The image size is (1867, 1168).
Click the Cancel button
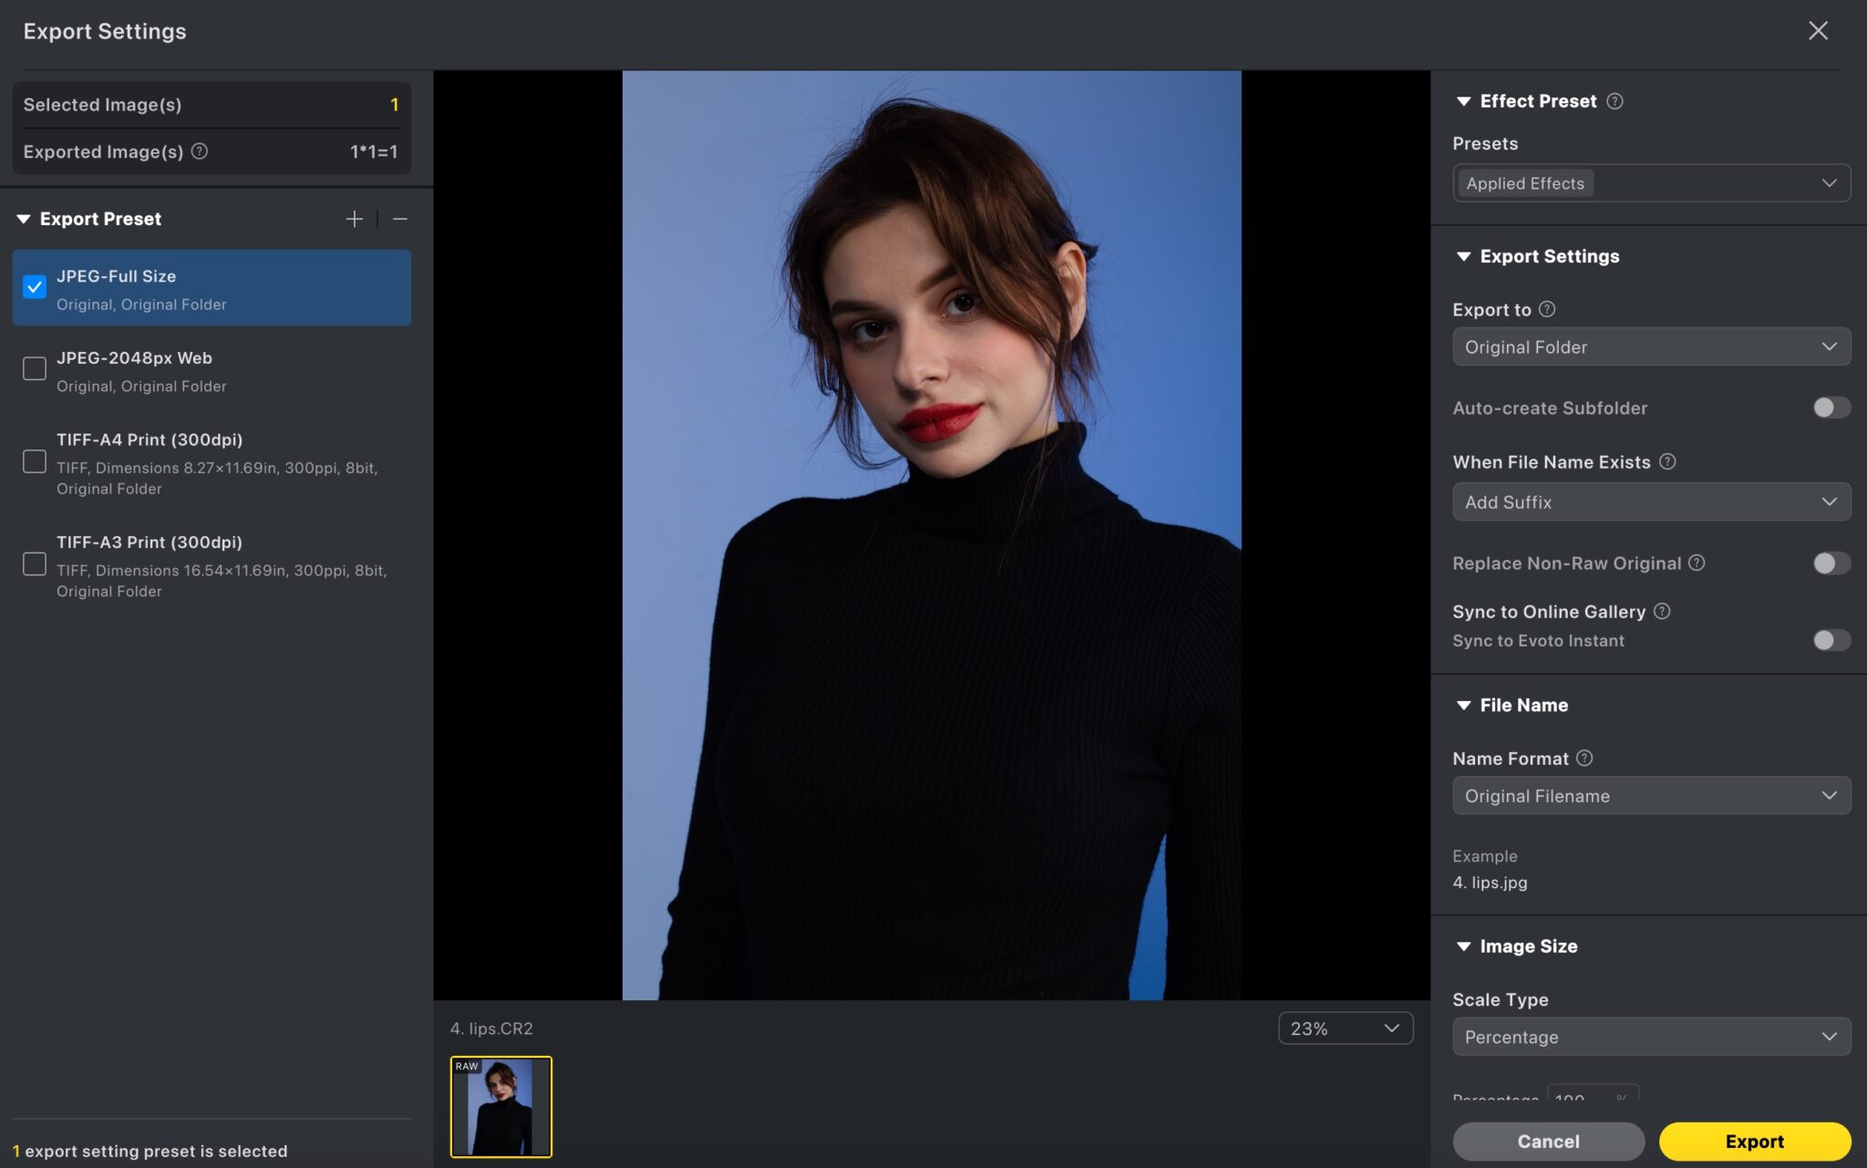[x=1548, y=1142]
